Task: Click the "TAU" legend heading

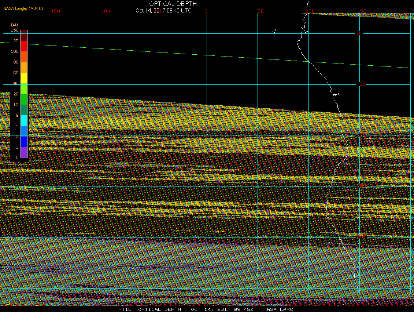Action: (x=14, y=25)
